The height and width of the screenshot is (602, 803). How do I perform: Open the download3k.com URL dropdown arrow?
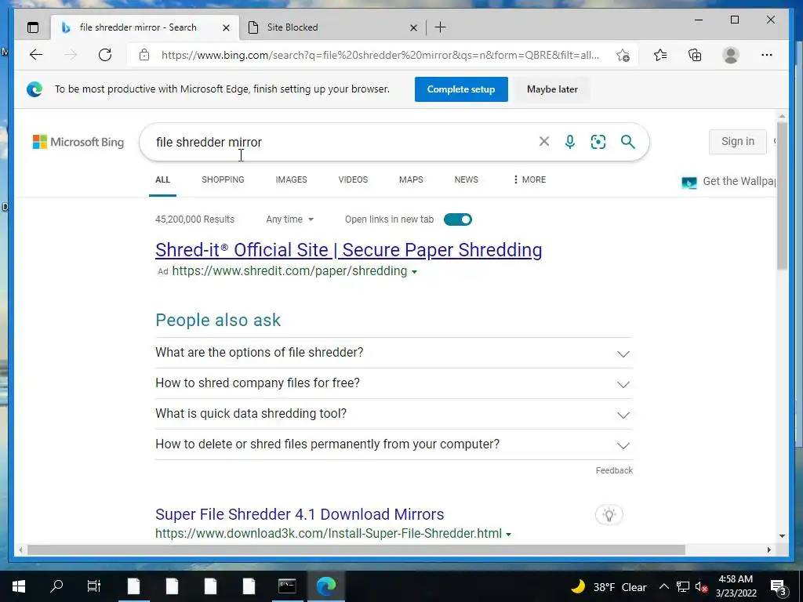(508, 535)
